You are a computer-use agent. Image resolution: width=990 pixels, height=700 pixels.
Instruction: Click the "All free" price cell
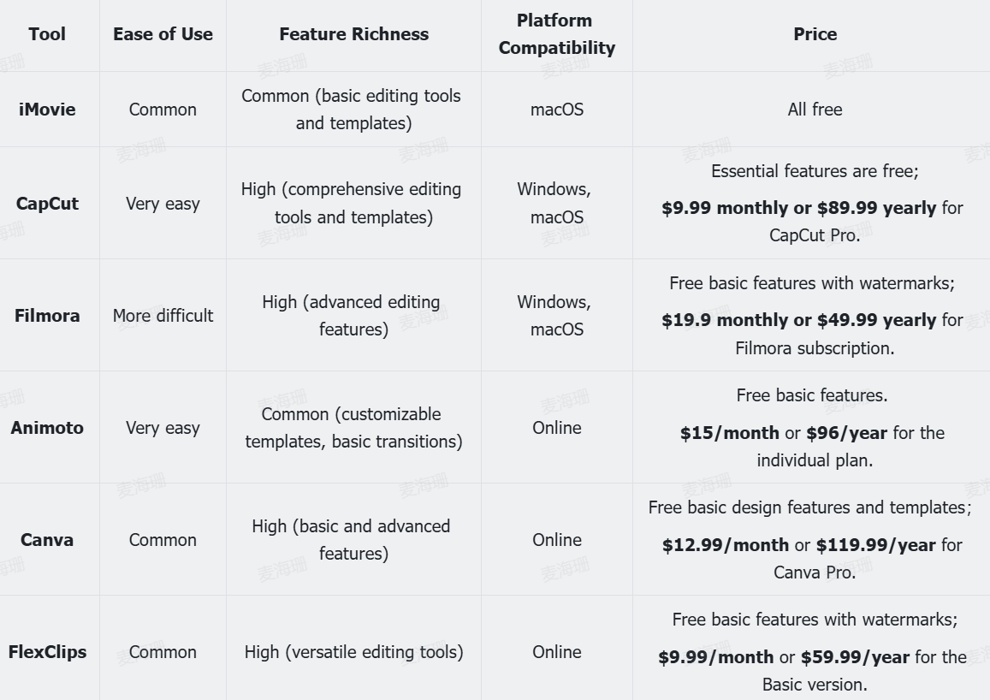(x=815, y=110)
